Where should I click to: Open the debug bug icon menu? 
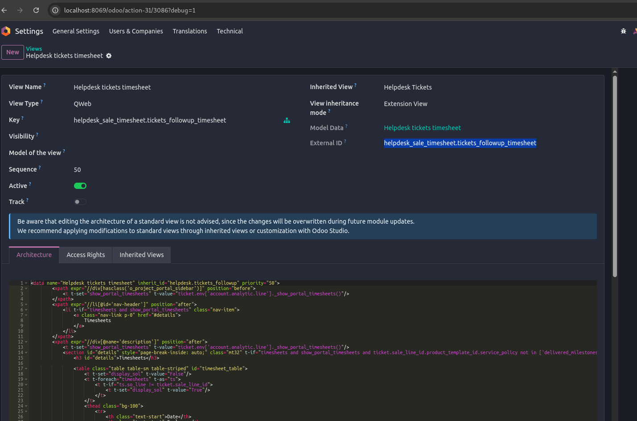[x=623, y=31]
